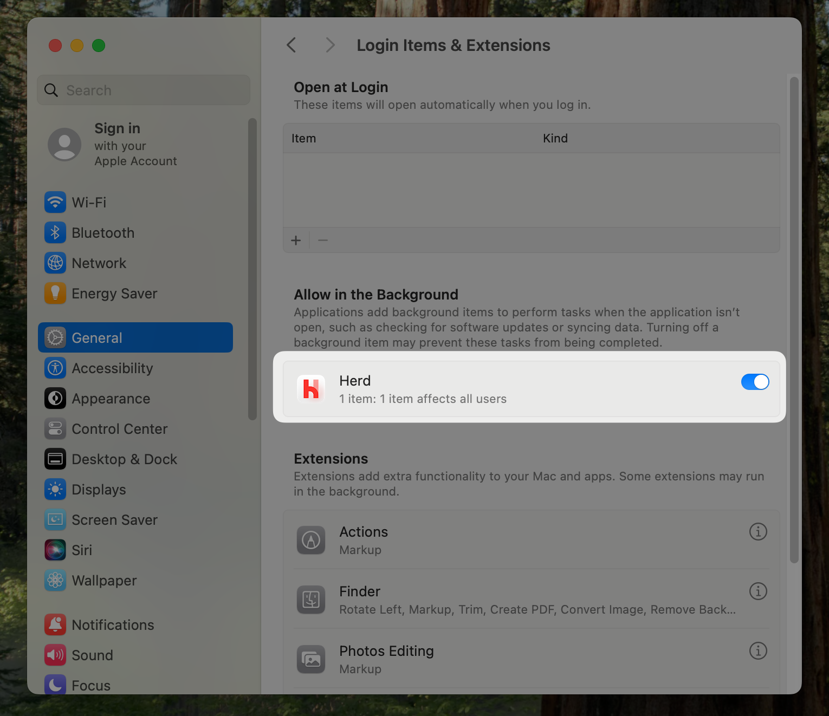Click the Wallpaper flower icon
The width and height of the screenshot is (829, 716).
pos(55,581)
